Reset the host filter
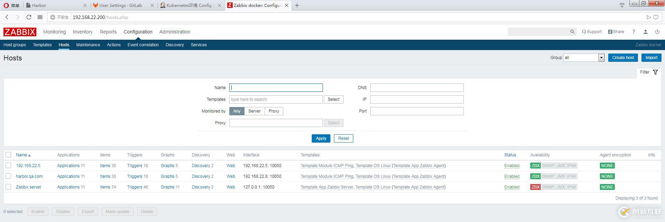This screenshot has height=222, width=665. [x=344, y=138]
